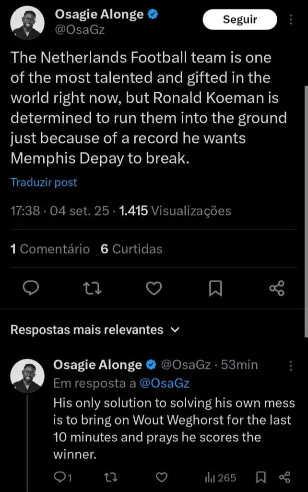Open the reply composer on the main tweet

click(x=31, y=287)
